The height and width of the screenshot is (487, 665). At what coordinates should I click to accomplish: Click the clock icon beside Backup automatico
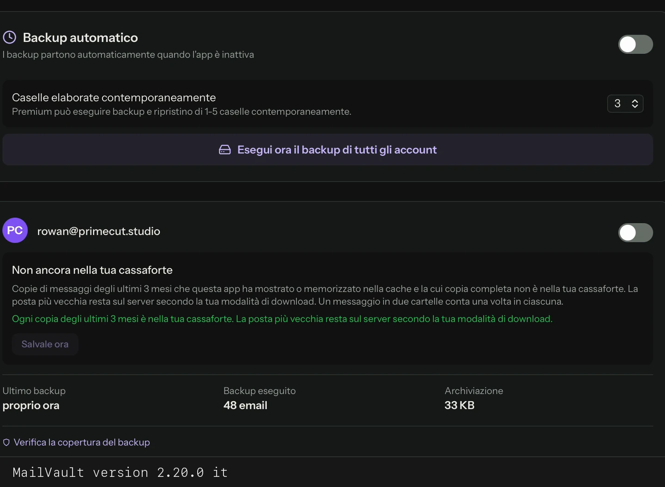coord(10,37)
